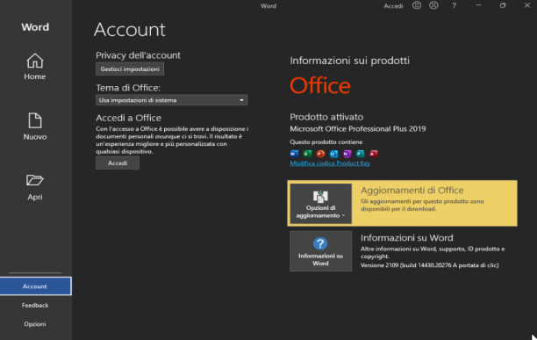Click the Nuovo document icon
Screen dimensions: 537x340
click(35, 120)
